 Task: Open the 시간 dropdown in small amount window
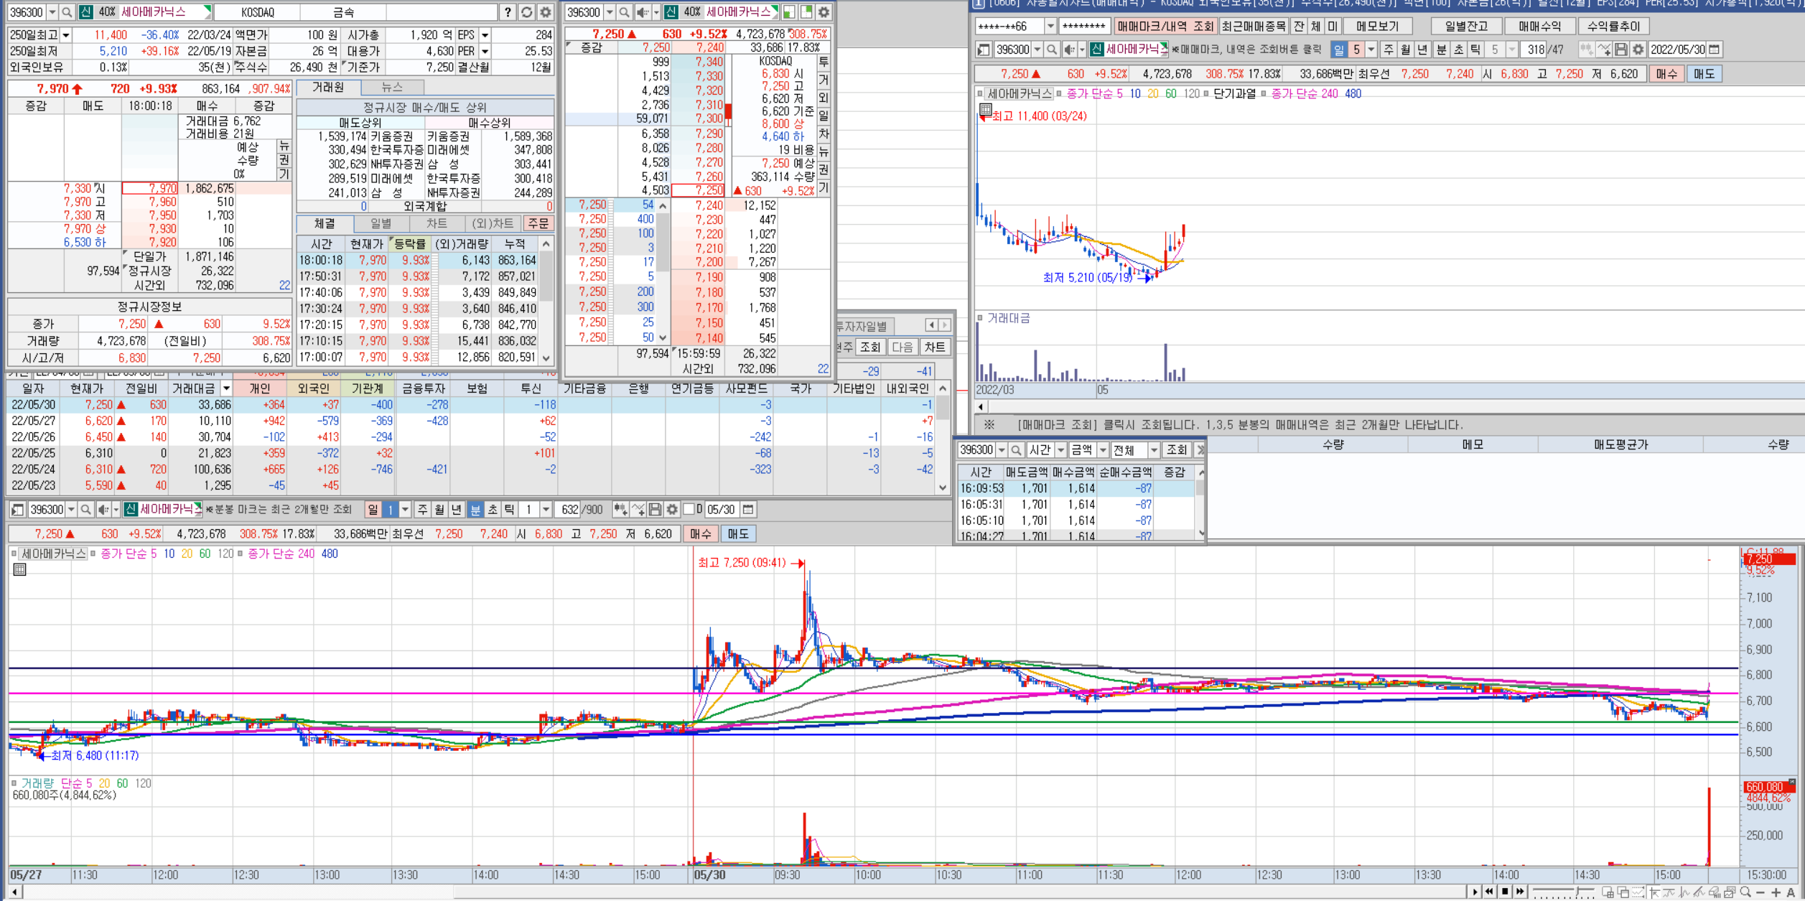click(1061, 450)
